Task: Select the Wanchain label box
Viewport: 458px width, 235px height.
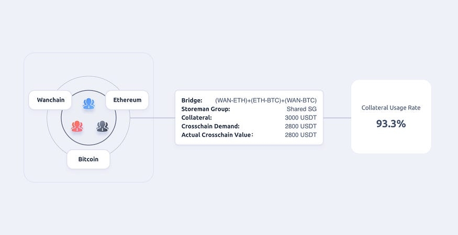Action: coord(51,100)
